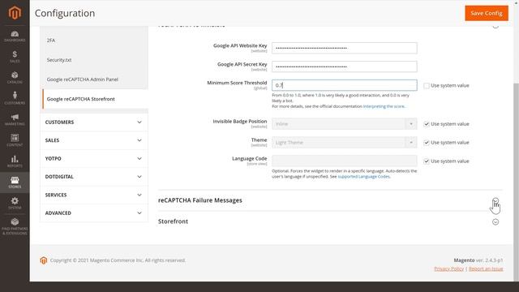The height and width of the screenshot is (292, 519).
Task: Expand the SERVICES configuration group
Action: pos(94,195)
